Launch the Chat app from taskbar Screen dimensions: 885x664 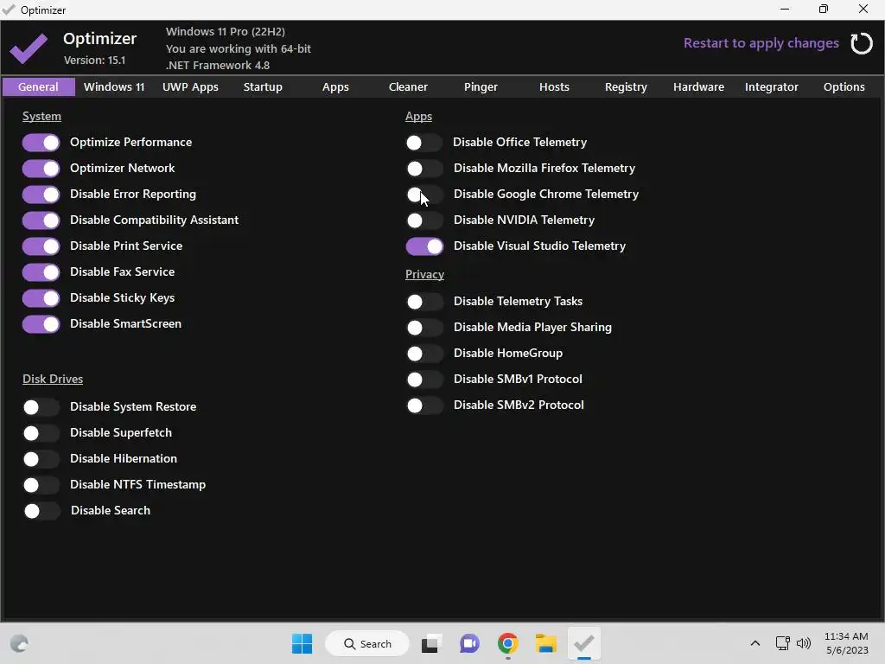469,643
